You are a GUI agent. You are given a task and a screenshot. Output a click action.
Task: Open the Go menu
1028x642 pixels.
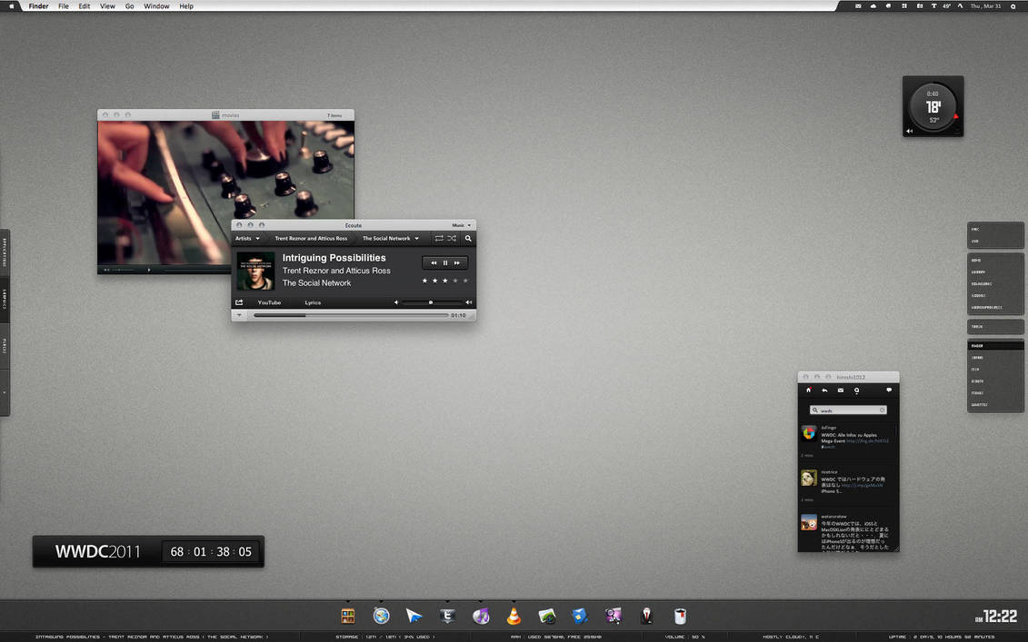tap(130, 5)
